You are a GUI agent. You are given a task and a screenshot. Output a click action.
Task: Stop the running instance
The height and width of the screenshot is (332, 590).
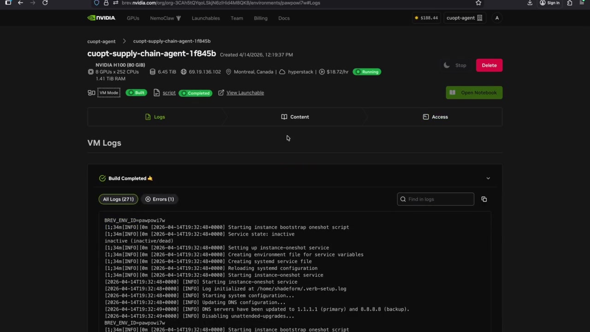click(x=454, y=65)
